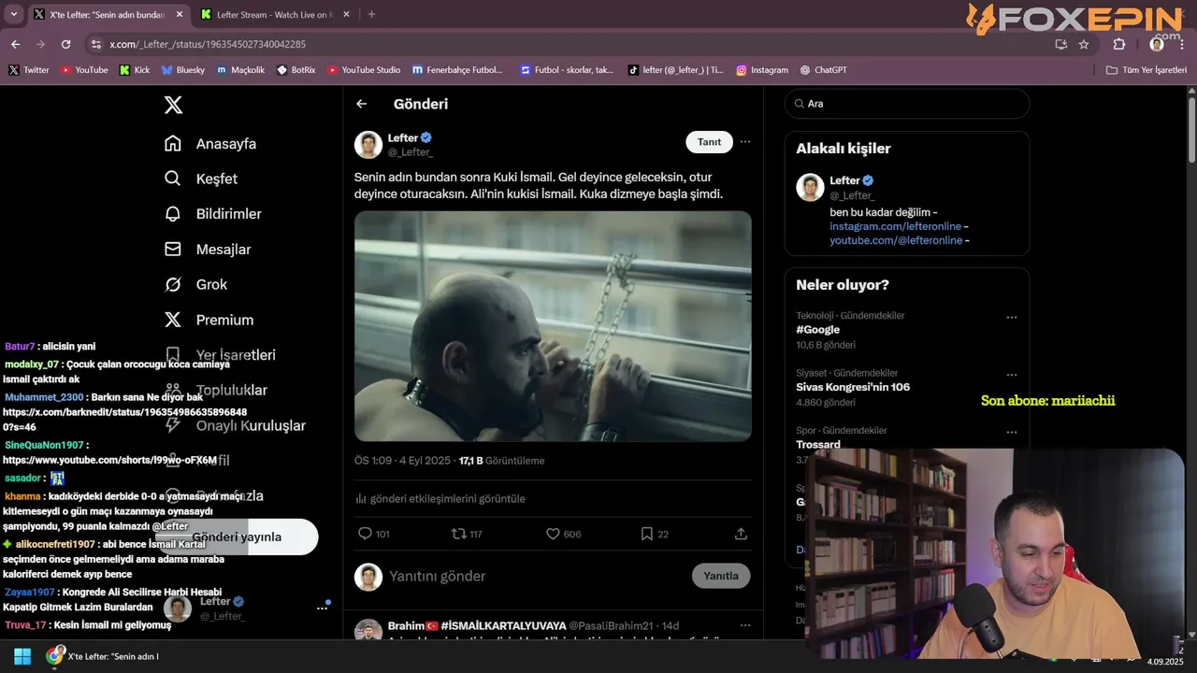Image resolution: width=1197 pixels, height=673 pixels.
Task: Open Chrome profile avatar
Action: click(x=1157, y=44)
